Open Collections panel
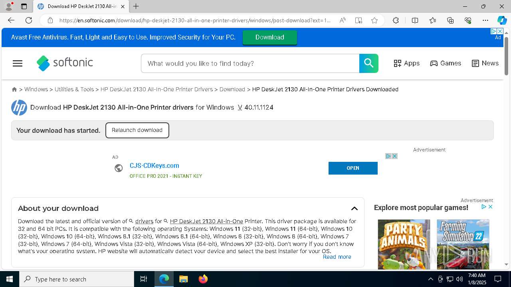 (450, 20)
